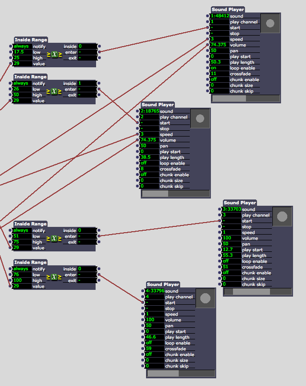Open notify option on Inside Range with low 76
The height and width of the screenshot is (386, 306).
[22, 269]
